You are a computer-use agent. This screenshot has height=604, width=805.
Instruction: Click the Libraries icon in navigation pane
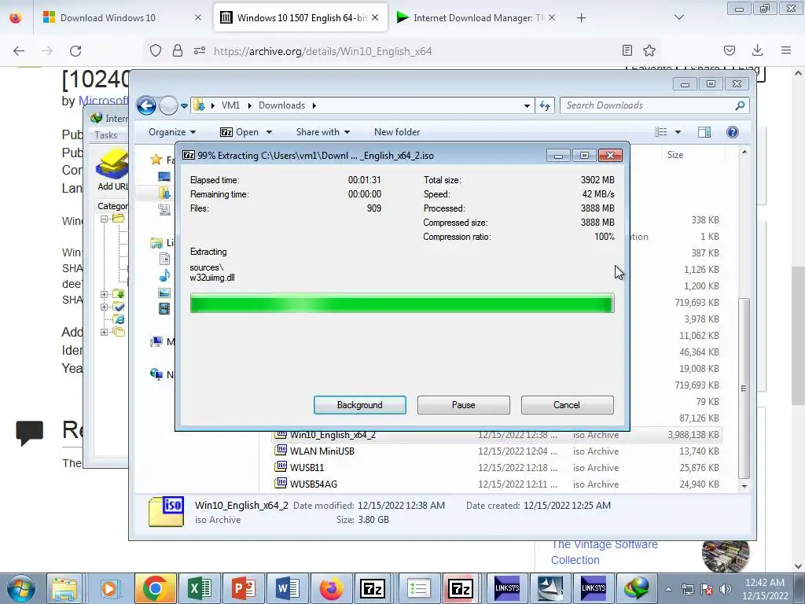pos(156,243)
